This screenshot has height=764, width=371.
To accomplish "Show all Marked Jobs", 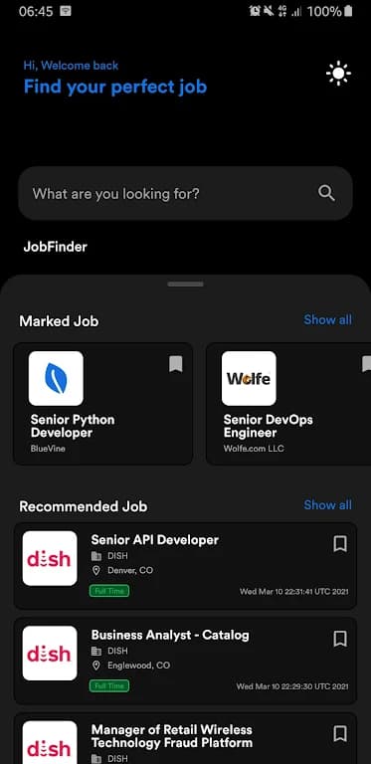I will tap(327, 319).
